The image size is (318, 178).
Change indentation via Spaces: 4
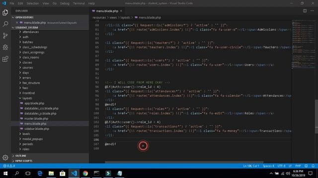pyautogui.click(x=268, y=166)
